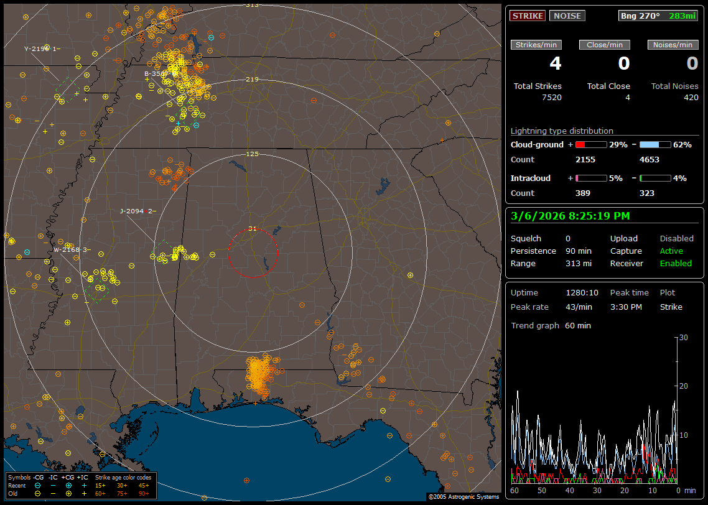The width and height of the screenshot is (708, 505).
Task: Click the negative cloud-ground blue percentage bar
Action: [x=655, y=144]
